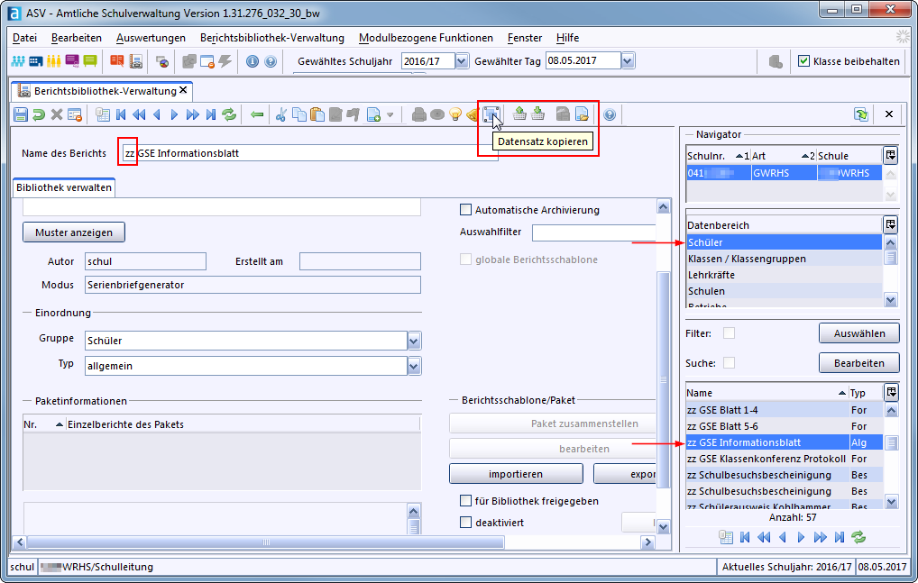Toggle the 'Klasse beibehalten' checkbox
This screenshot has width=918, height=583.
click(803, 61)
